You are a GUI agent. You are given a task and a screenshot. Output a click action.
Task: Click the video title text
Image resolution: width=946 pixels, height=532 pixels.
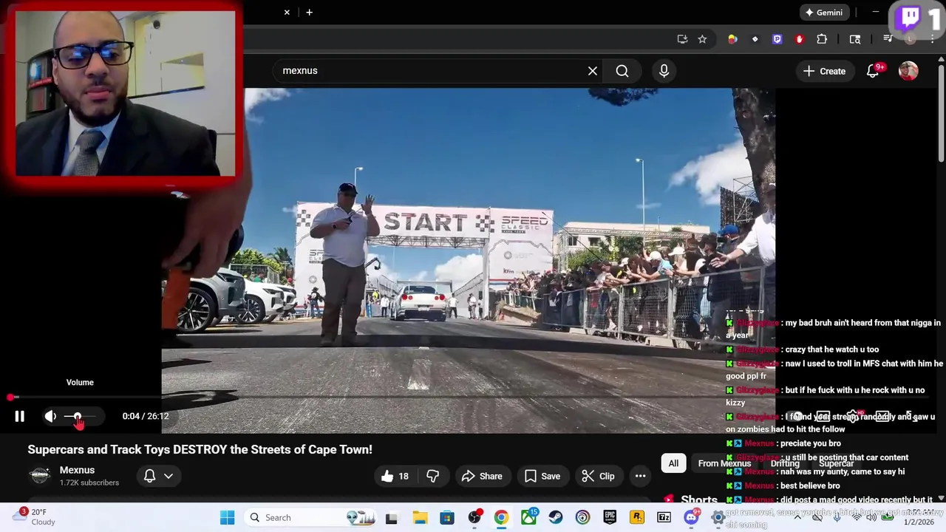click(200, 449)
